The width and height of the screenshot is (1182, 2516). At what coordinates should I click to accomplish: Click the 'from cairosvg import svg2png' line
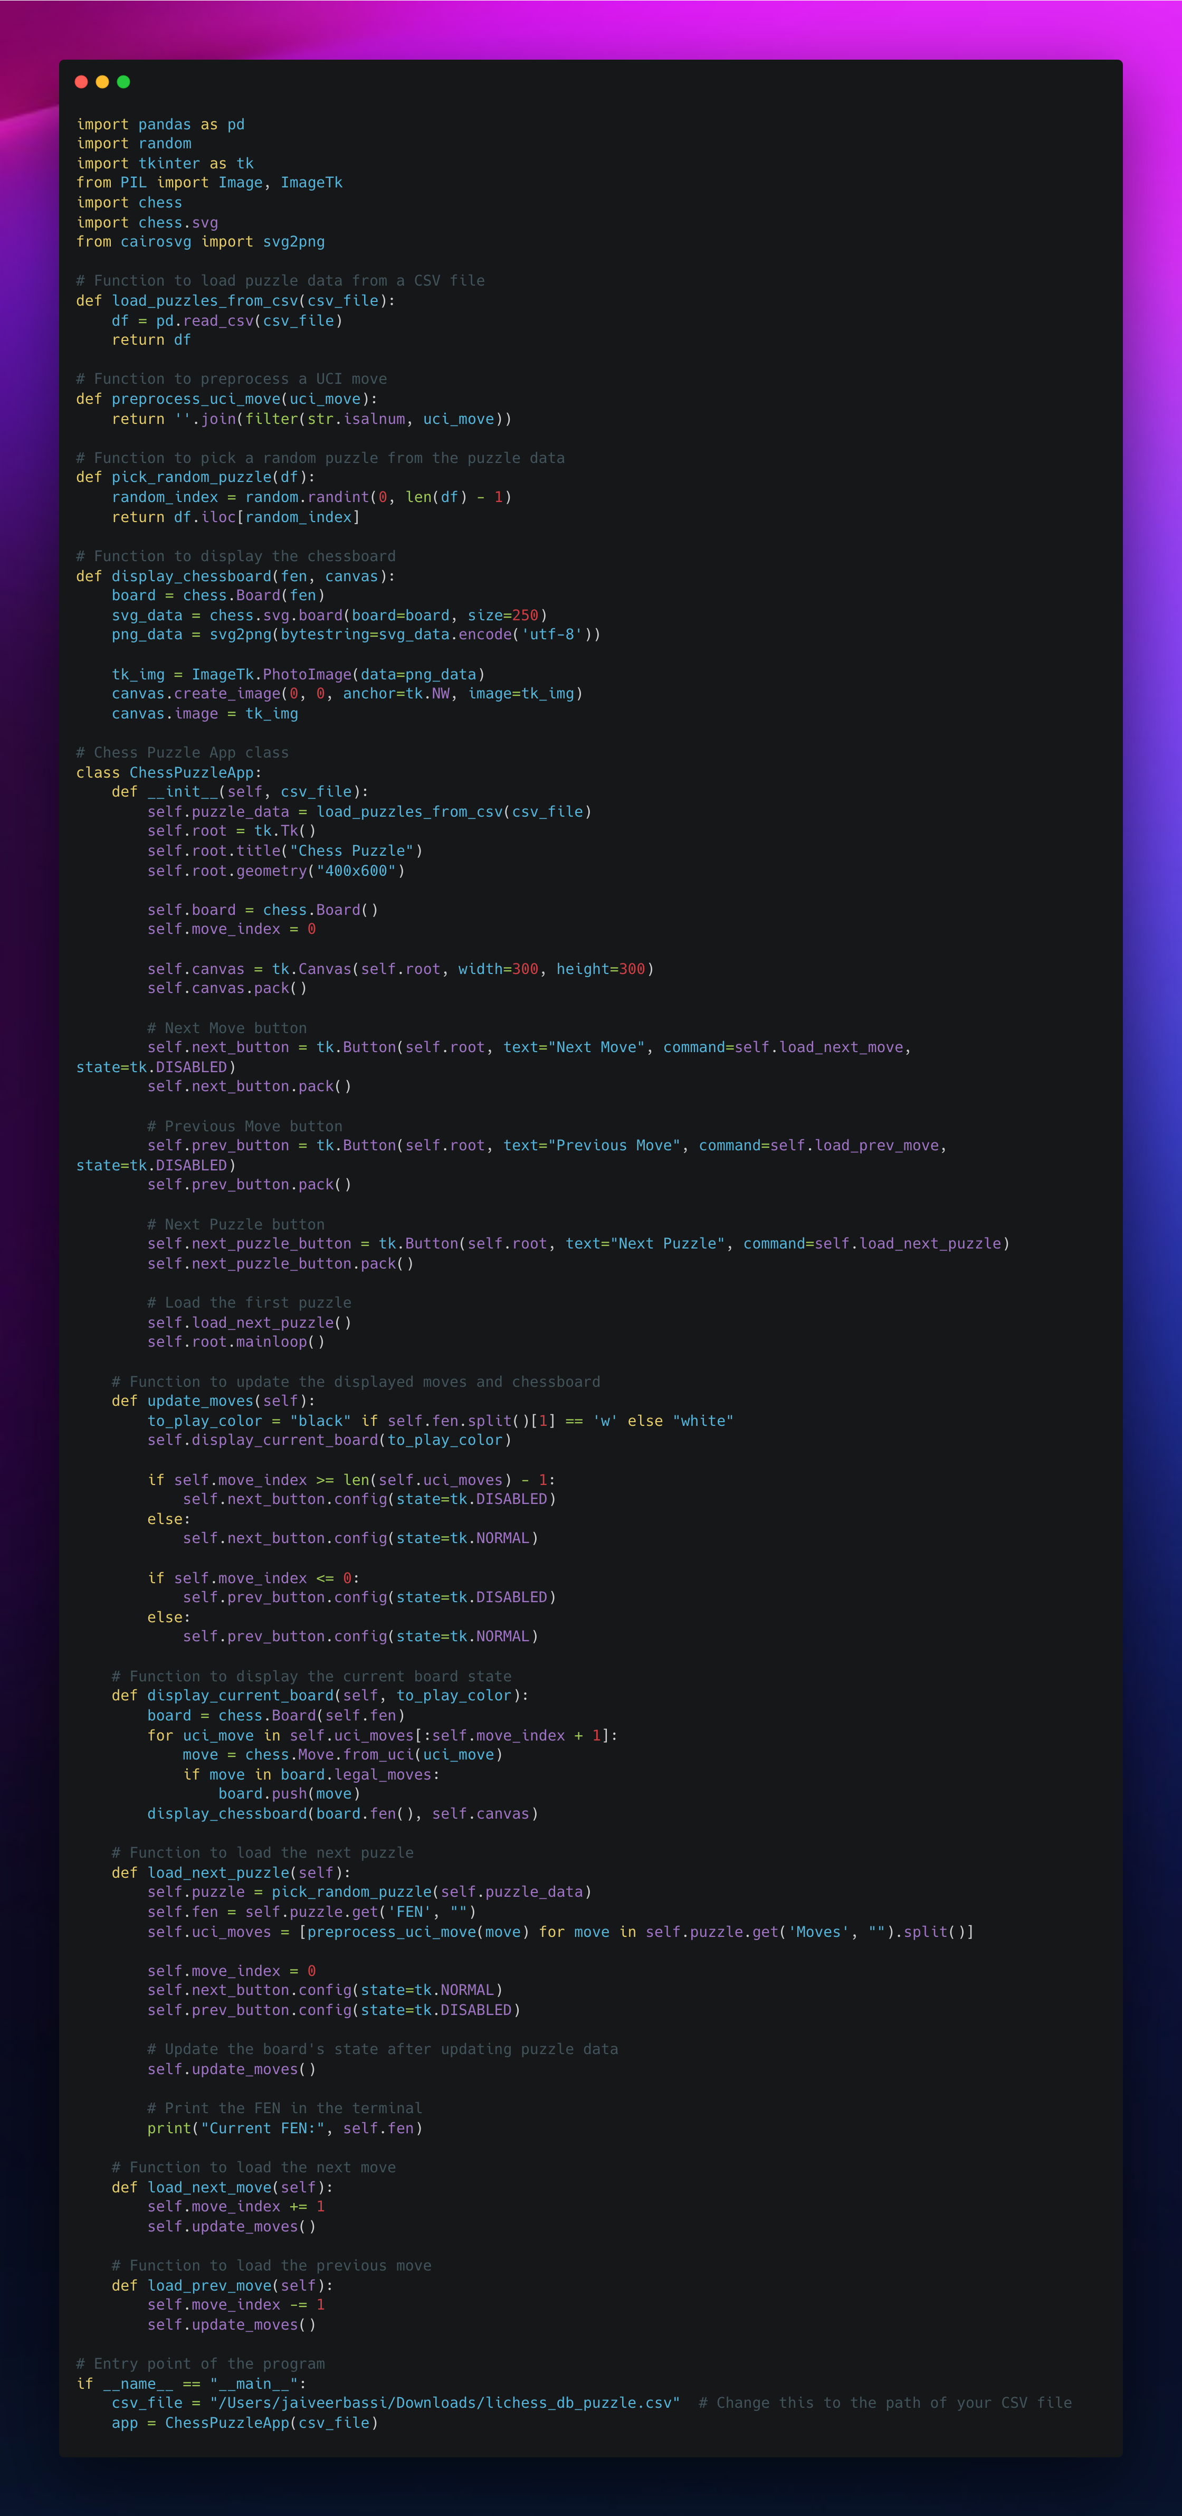tap(200, 241)
